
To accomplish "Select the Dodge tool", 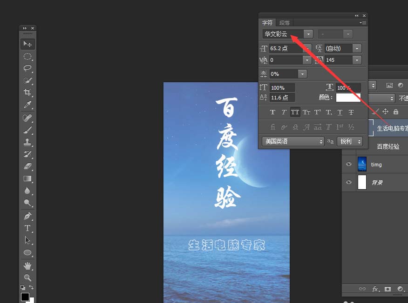I will tap(27, 203).
